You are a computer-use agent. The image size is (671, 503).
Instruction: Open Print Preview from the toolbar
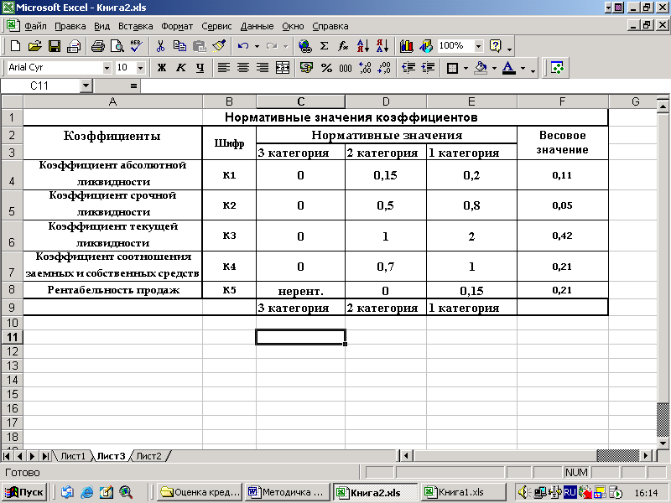(x=117, y=46)
